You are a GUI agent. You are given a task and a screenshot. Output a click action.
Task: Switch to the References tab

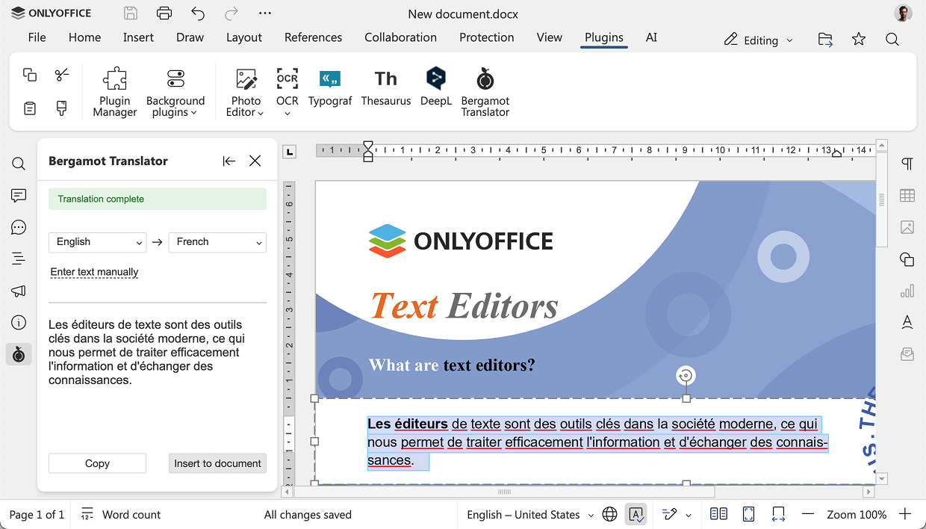point(313,37)
